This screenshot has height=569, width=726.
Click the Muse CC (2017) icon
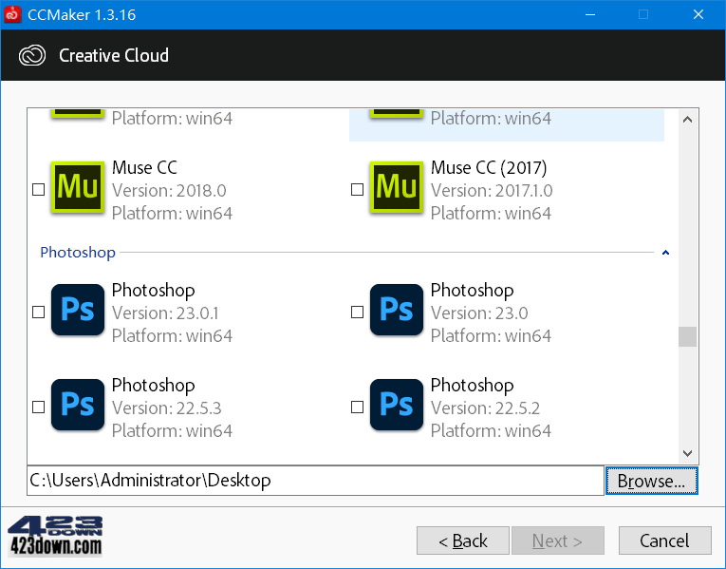pos(397,187)
